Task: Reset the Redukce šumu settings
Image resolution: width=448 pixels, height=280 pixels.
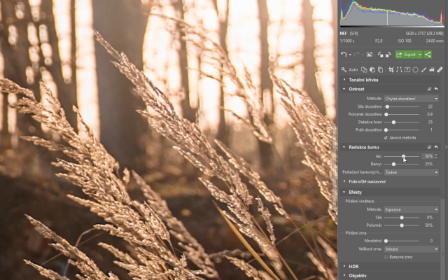Action: (x=436, y=147)
